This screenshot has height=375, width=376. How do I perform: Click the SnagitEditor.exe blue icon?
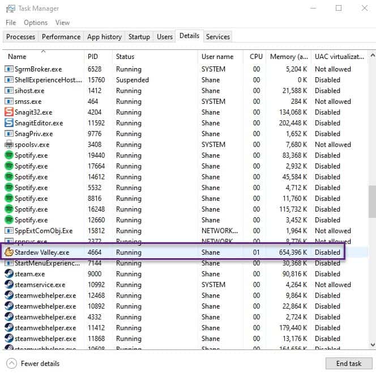click(9, 123)
